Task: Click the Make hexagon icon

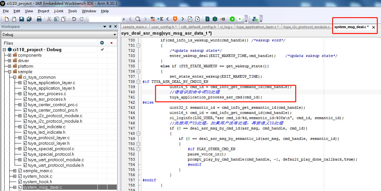Action: click(215, 19)
